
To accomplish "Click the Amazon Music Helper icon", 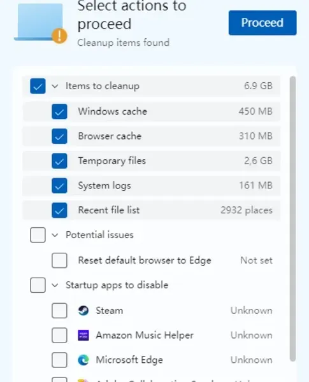I will pyautogui.click(x=83, y=336).
